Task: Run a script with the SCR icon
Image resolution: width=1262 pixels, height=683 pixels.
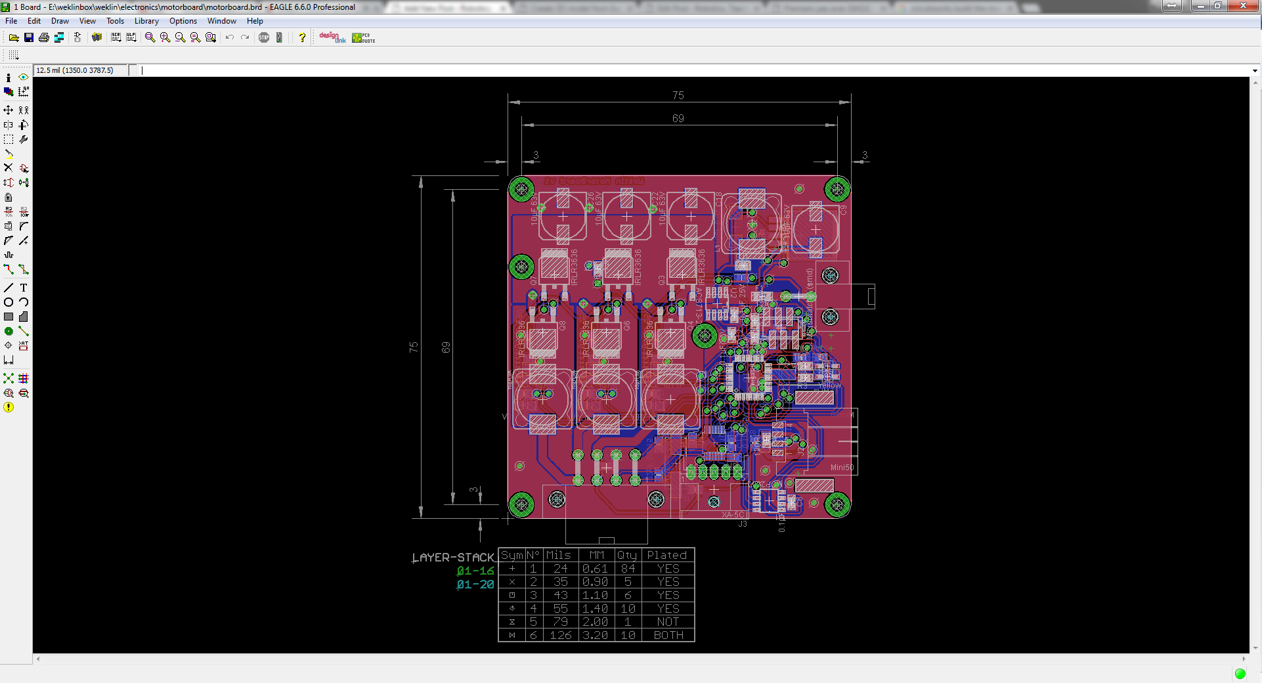Action: click(x=116, y=37)
